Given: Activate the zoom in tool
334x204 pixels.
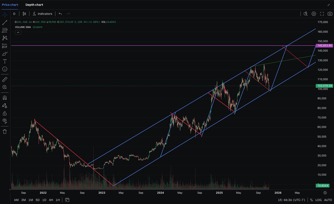Looking at the screenshot, I should (x=5, y=87).
